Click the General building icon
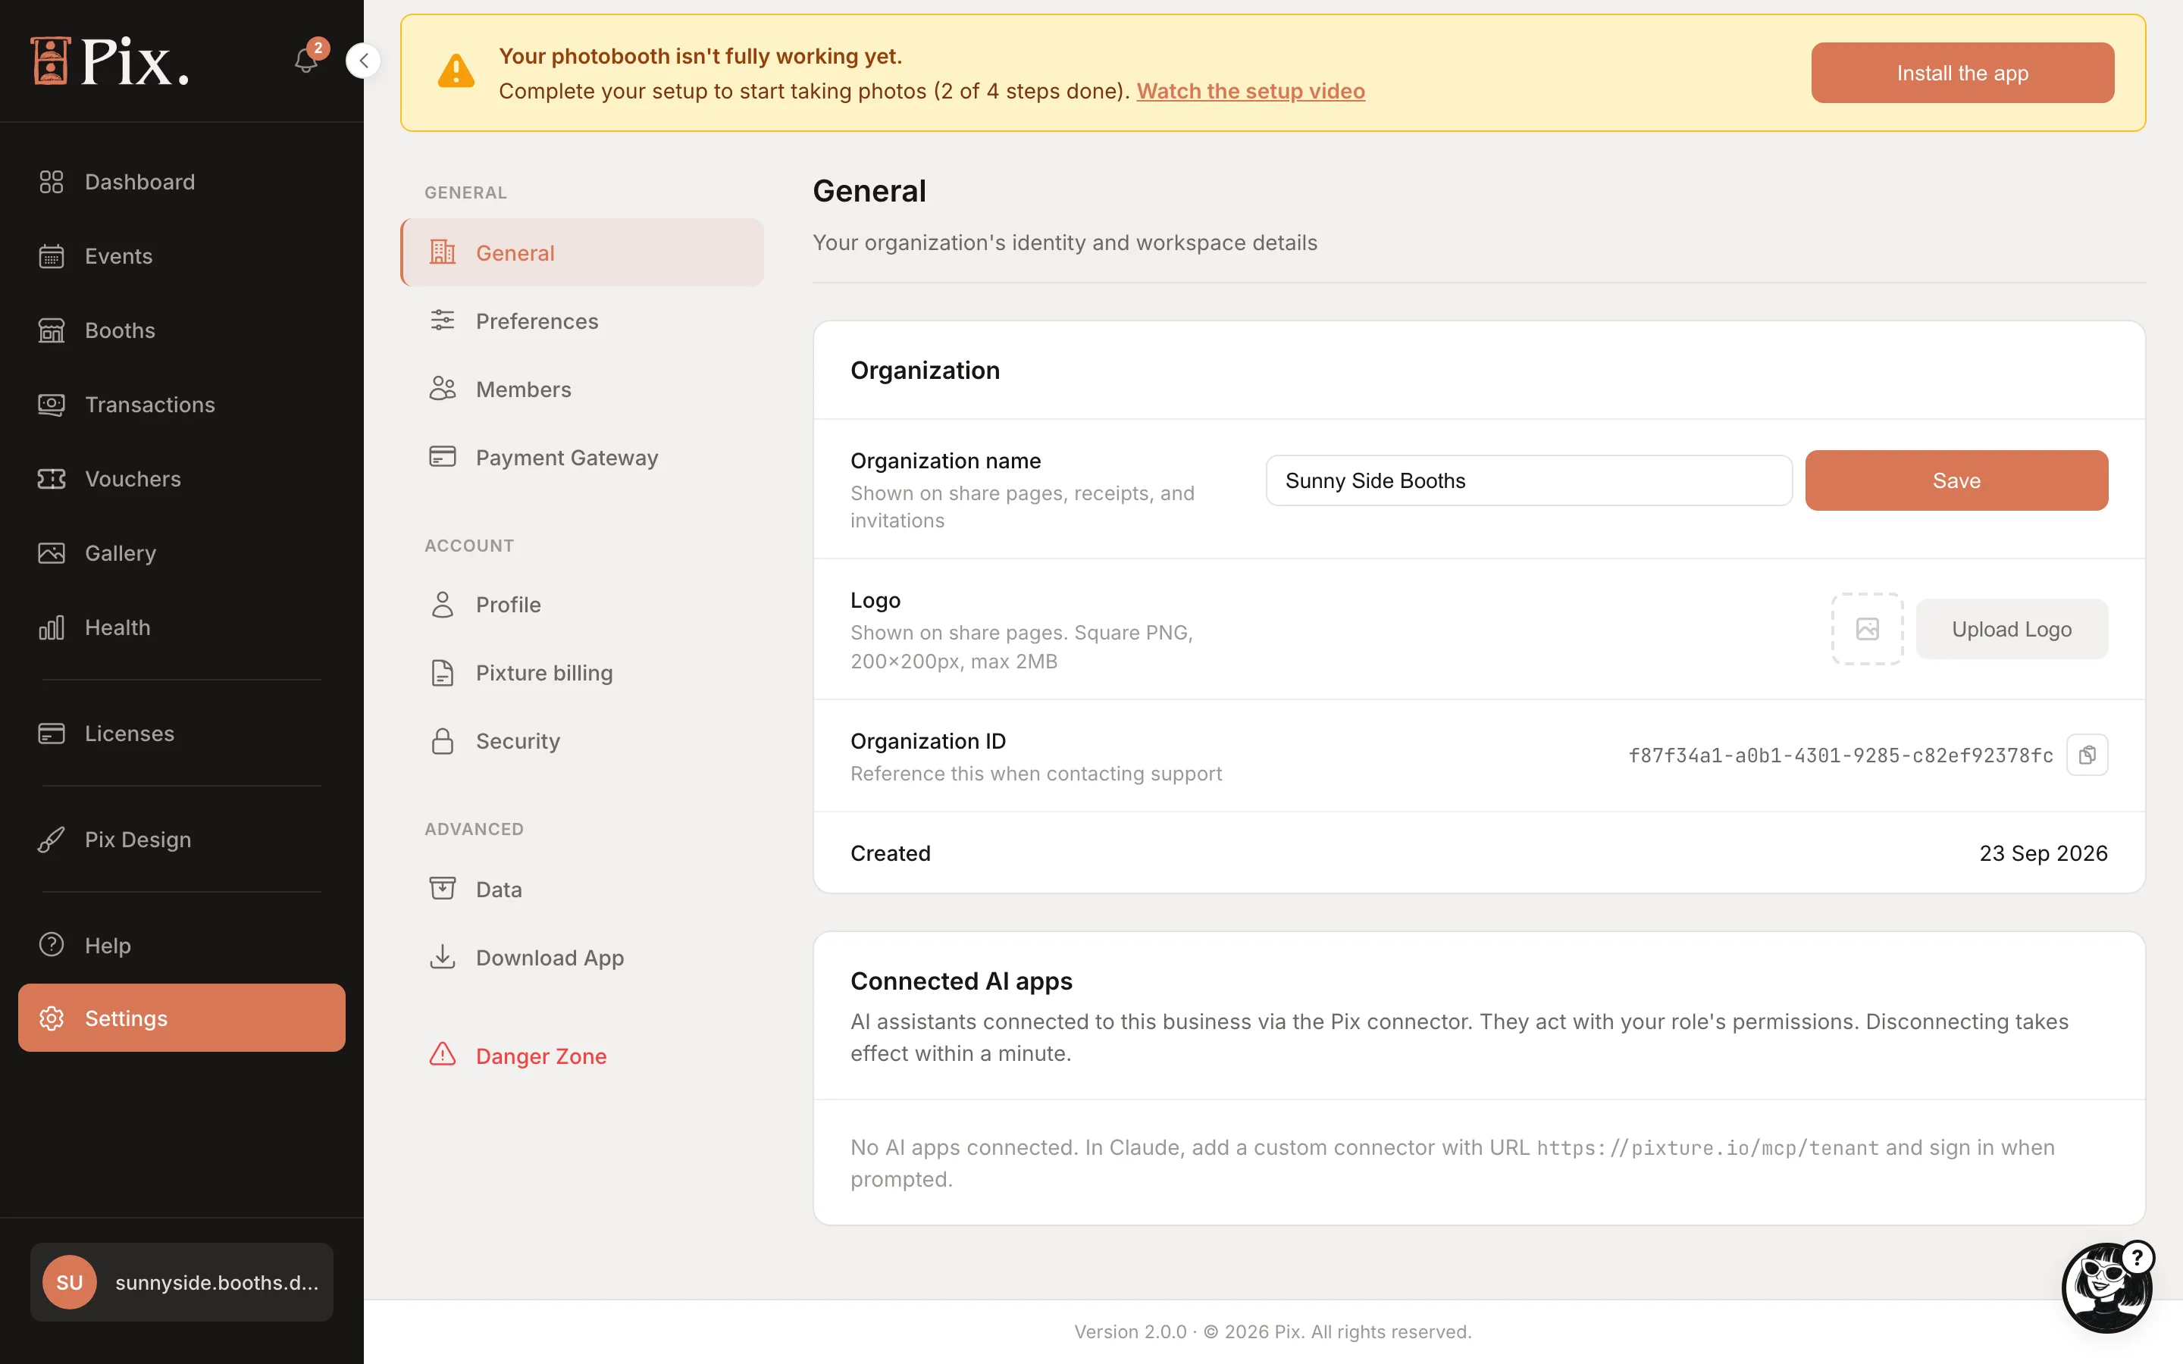 442,252
